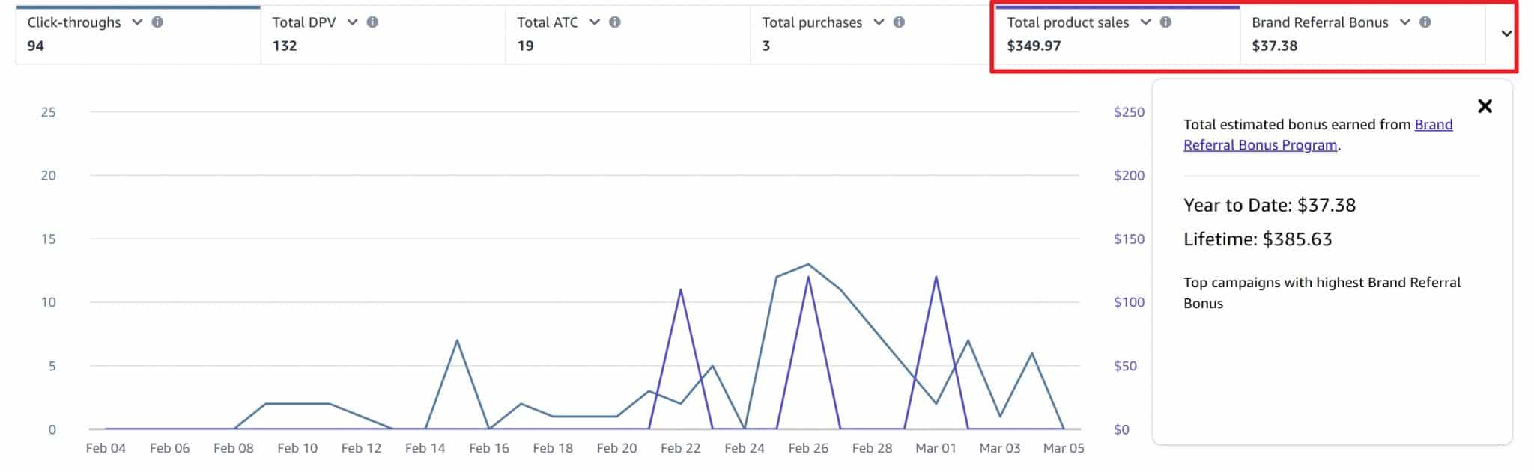Close the Brand Referral Bonus popup
Screen dimensions: 1534x472
[x=1485, y=106]
